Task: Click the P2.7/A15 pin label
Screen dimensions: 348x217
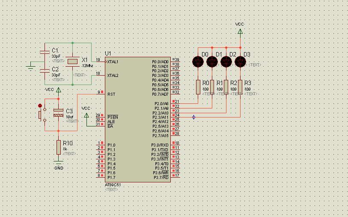Action: 161,135
